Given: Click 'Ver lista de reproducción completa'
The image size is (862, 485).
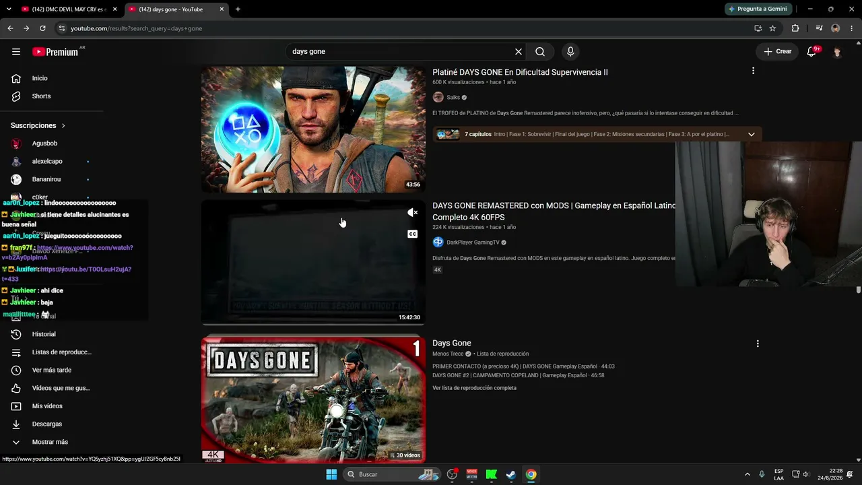Looking at the screenshot, I should point(474,388).
